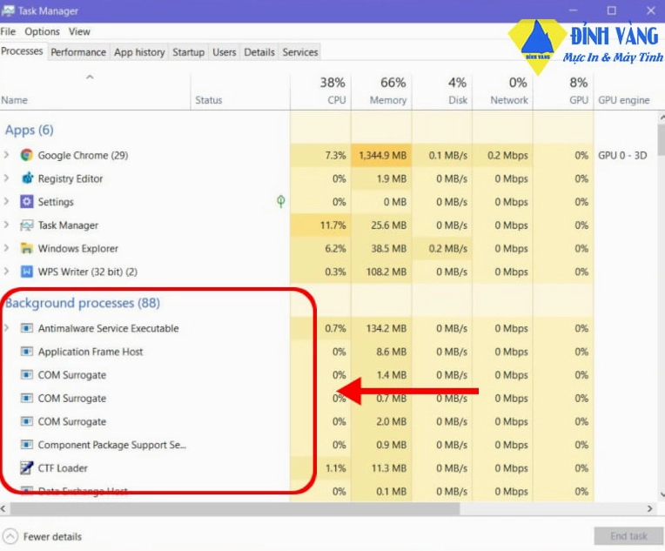Screen dimensions: 665x551
Task: Click Antimalware's 134.2 MB memory cell
Action: (x=381, y=328)
